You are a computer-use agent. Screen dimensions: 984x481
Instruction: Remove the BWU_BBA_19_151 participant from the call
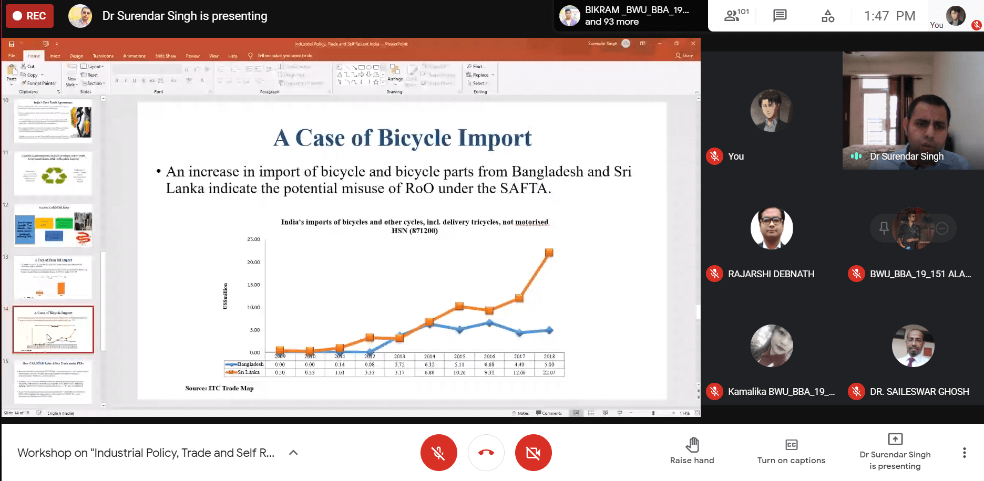(x=942, y=228)
